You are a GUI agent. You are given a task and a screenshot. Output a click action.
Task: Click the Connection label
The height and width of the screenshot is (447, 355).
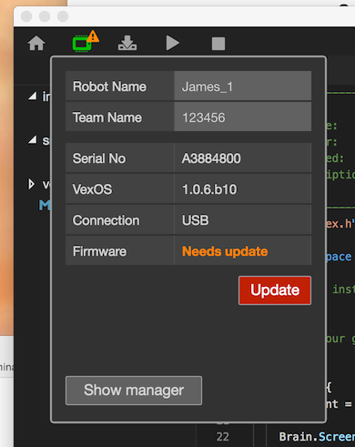106,220
